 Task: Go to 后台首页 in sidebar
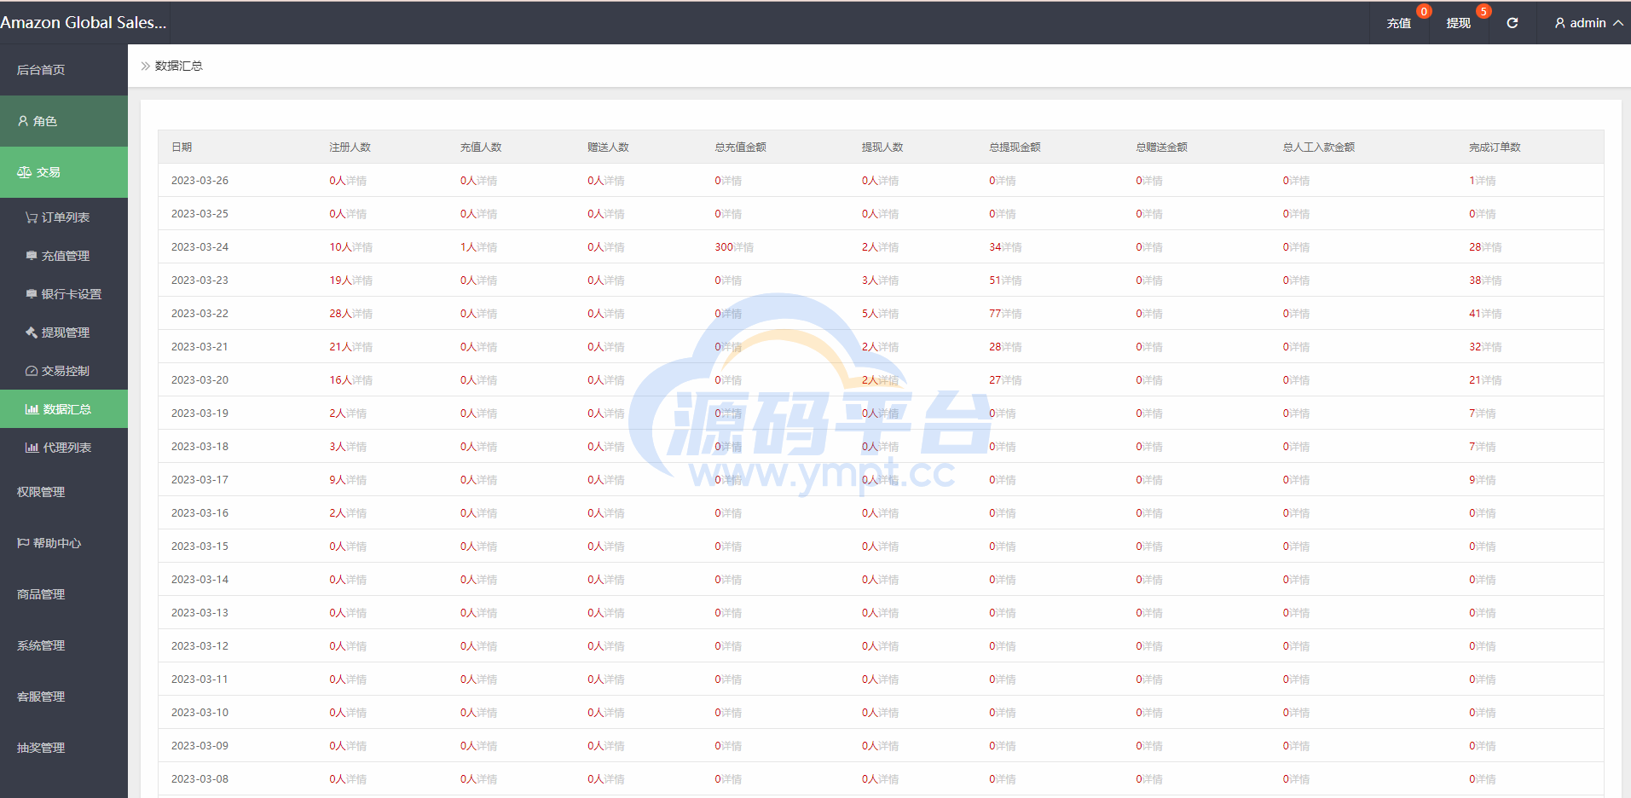click(x=64, y=70)
